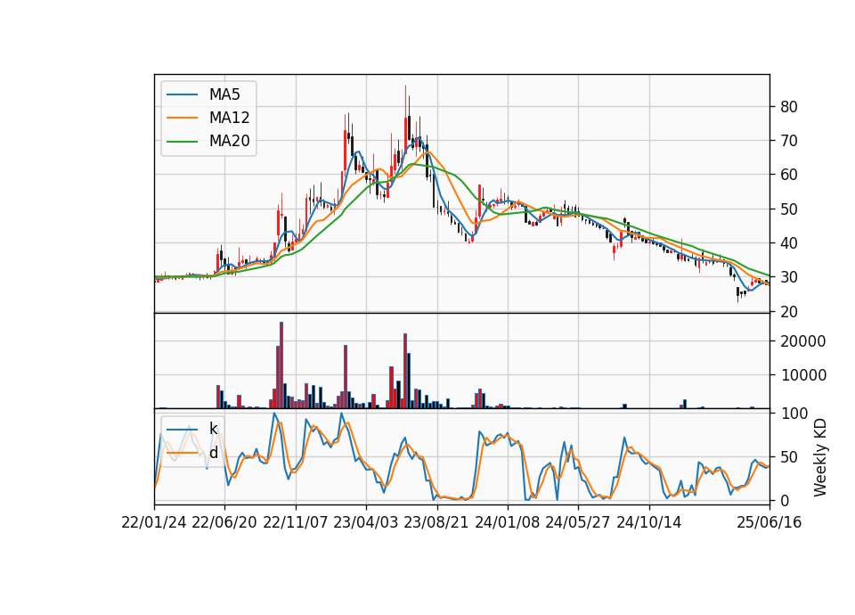
Task: Click the blue MA5 legend line sample
Action: point(182,94)
